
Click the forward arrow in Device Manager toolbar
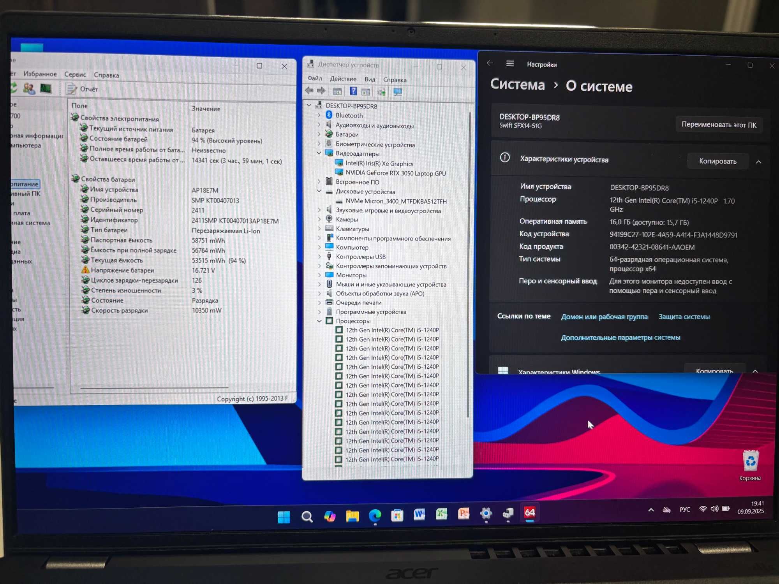click(x=321, y=91)
